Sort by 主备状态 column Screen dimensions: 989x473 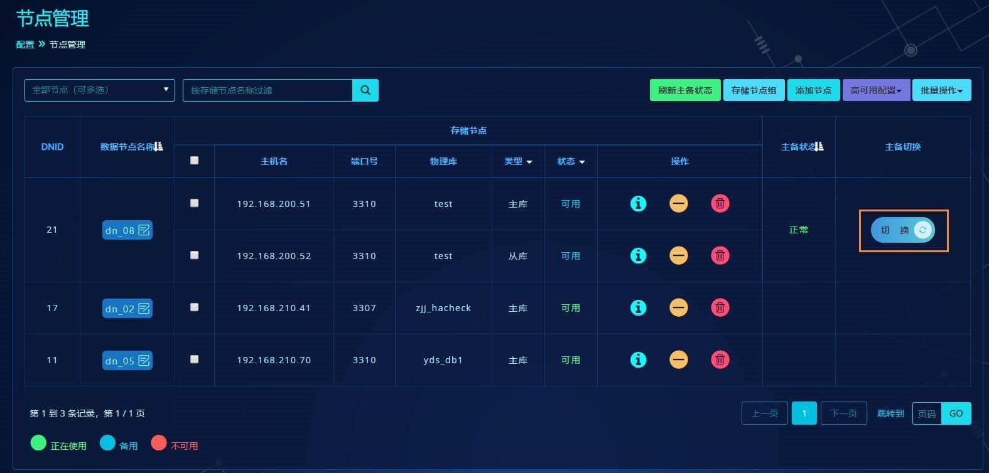coord(819,146)
